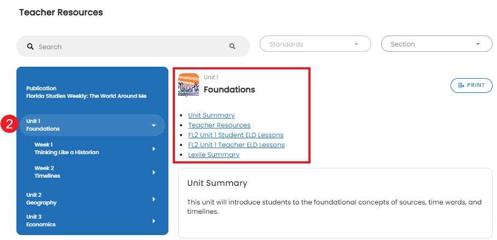Click into the Search input field

(x=133, y=46)
